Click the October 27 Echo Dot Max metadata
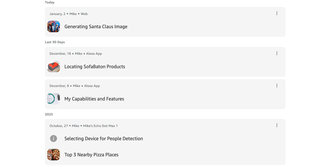The image size is (312, 167). pyautogui.click(x=83, y=126)
